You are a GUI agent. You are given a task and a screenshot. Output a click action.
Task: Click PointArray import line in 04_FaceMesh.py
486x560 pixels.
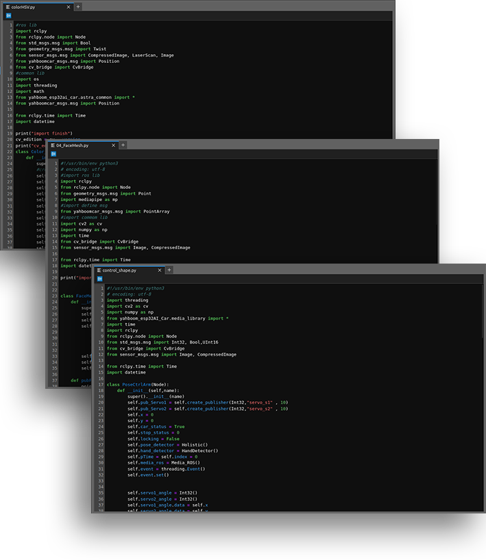tap(115, 212)
